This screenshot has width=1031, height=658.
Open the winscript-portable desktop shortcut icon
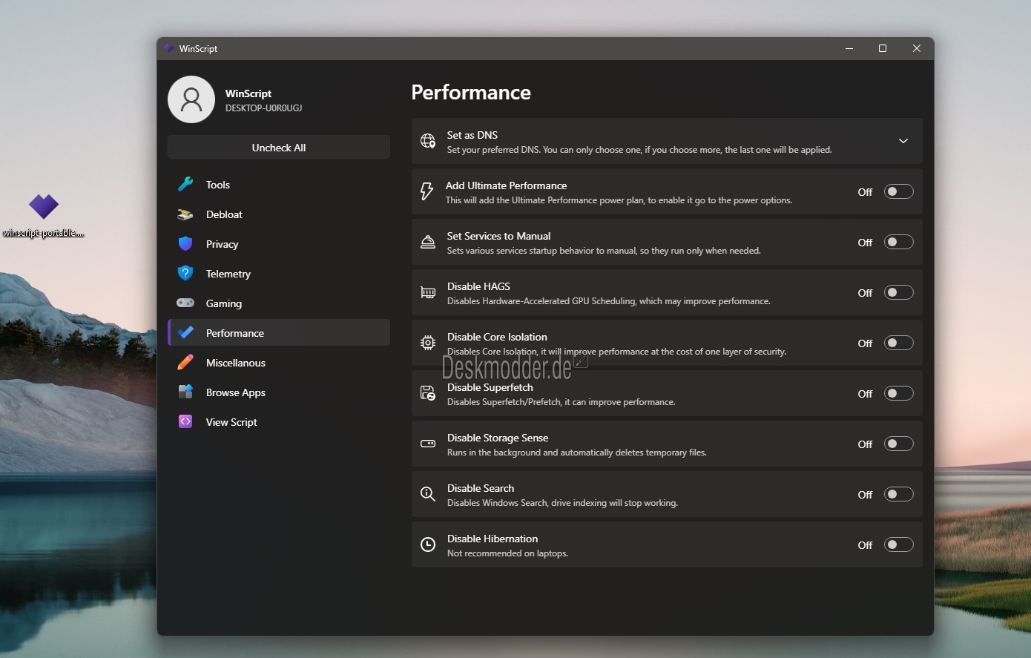[43, 206]
